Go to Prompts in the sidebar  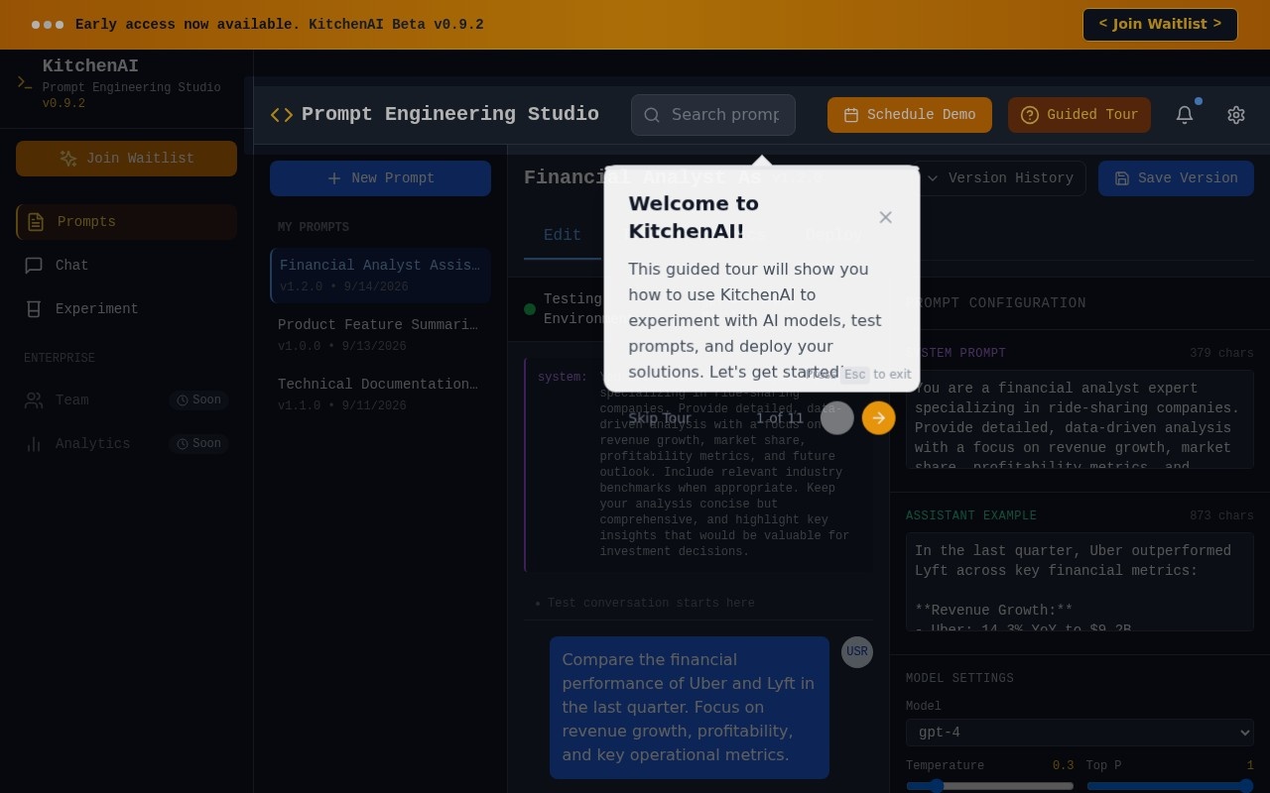tap(126, 222)
